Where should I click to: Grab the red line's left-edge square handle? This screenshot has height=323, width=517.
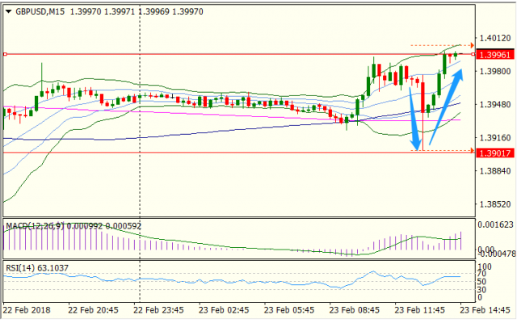point(5,54)
